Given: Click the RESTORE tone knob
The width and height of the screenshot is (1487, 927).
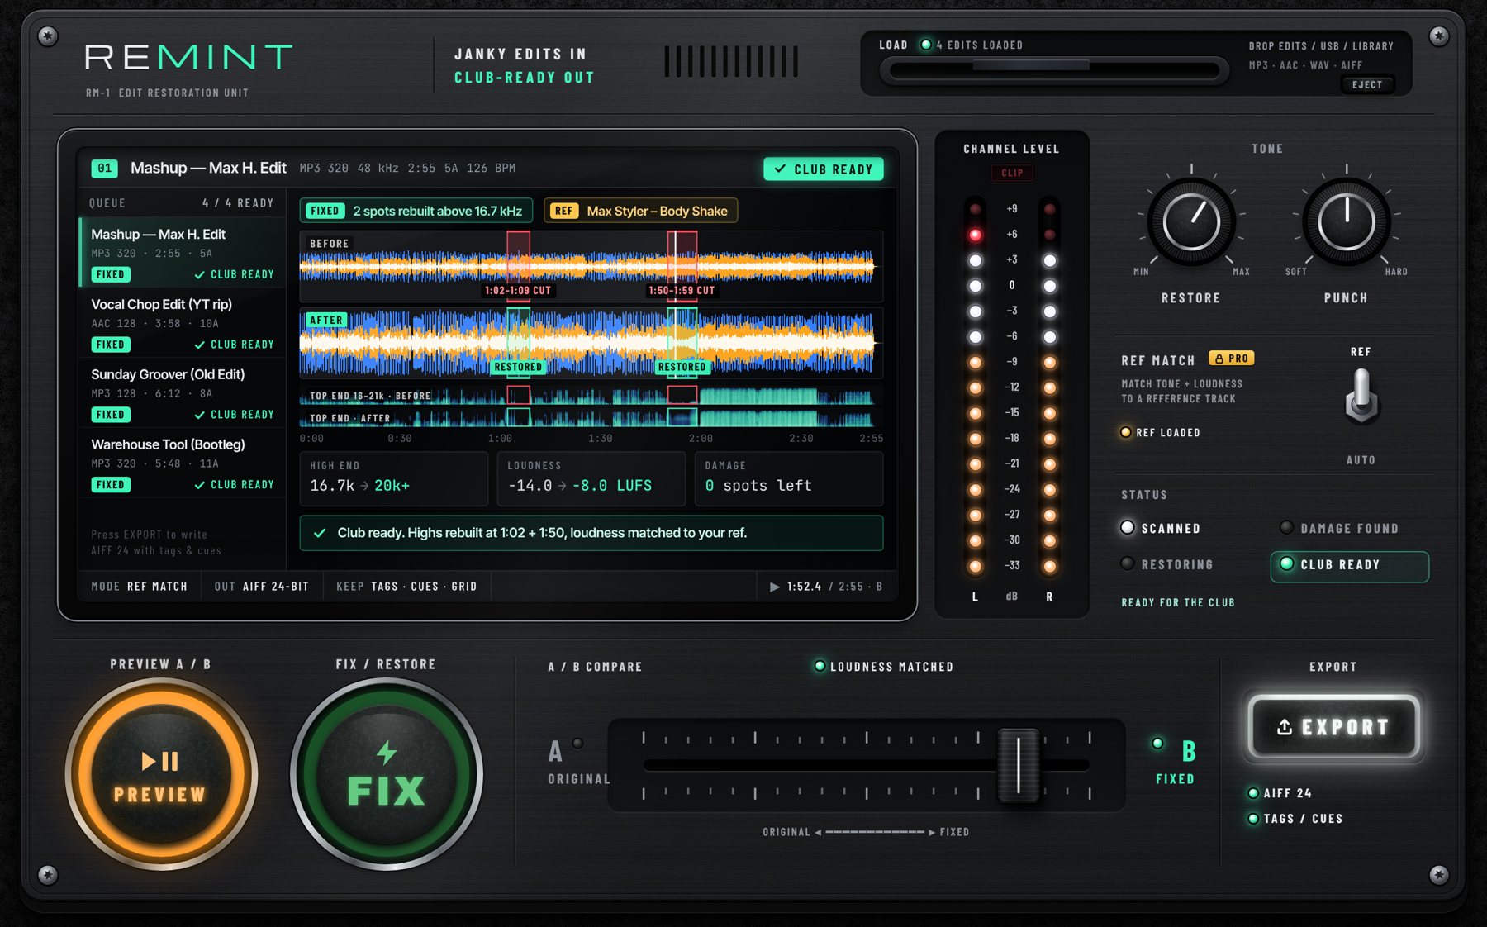Looking at the screenshot, I should [1191, 221].
